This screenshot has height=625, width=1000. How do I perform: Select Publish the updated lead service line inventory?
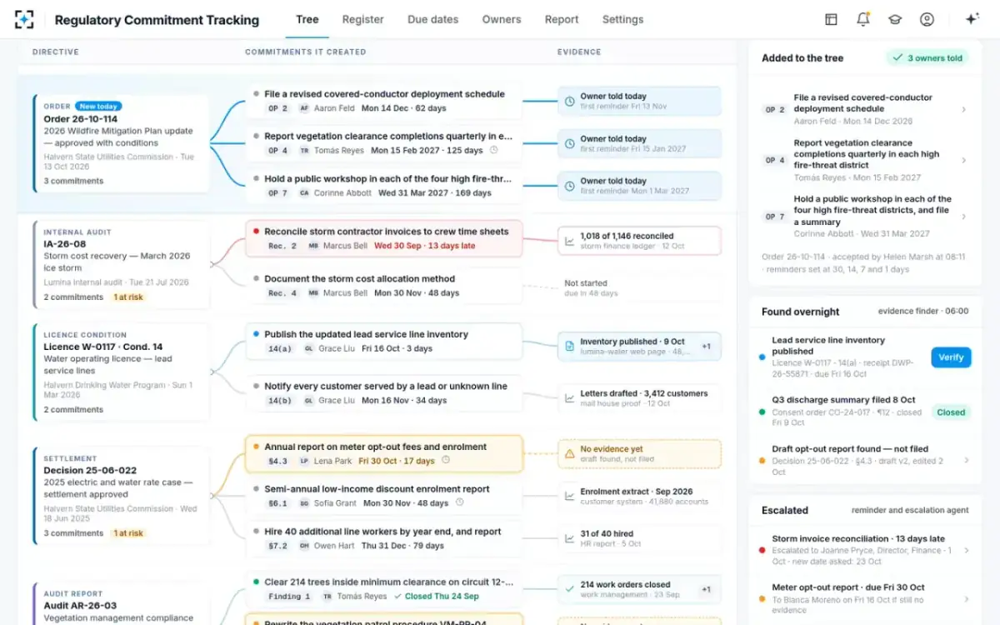[x=384, y=342]
